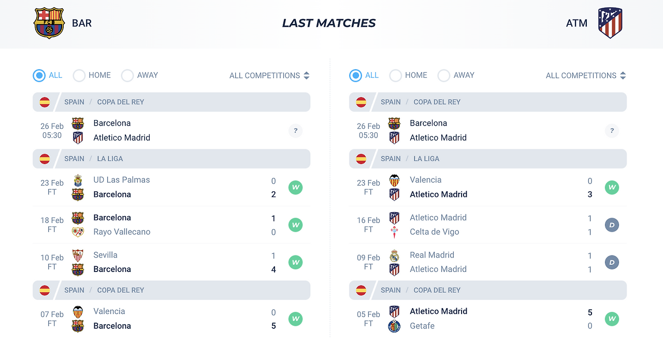Select AWAY radio in Barcelona panel

coord(127,75)
